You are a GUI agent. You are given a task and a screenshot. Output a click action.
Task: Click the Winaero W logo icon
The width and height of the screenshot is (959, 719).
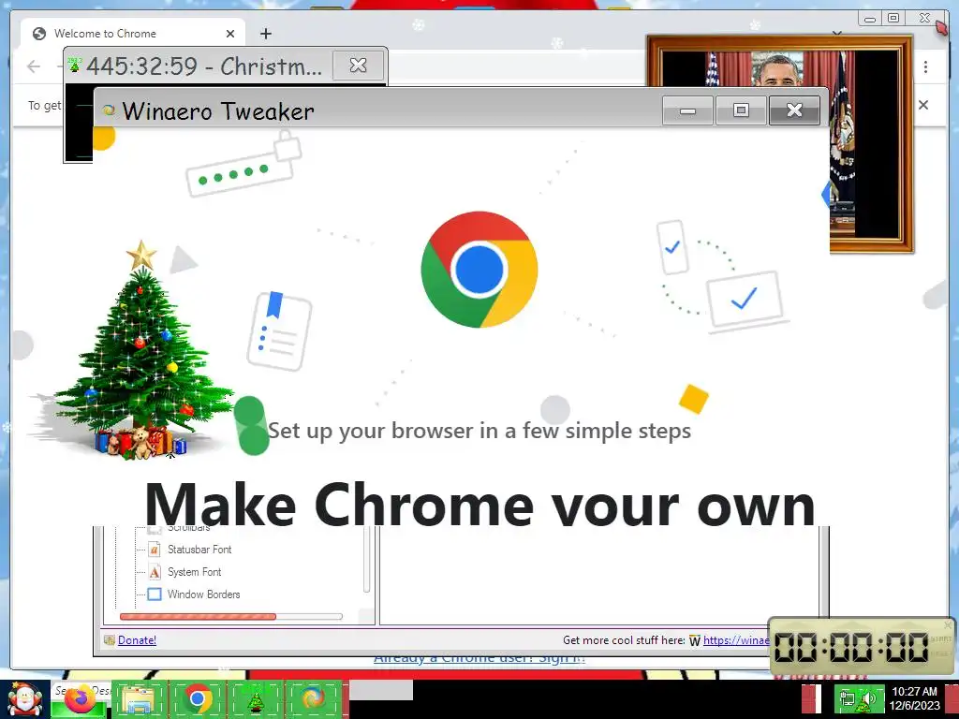695,640
